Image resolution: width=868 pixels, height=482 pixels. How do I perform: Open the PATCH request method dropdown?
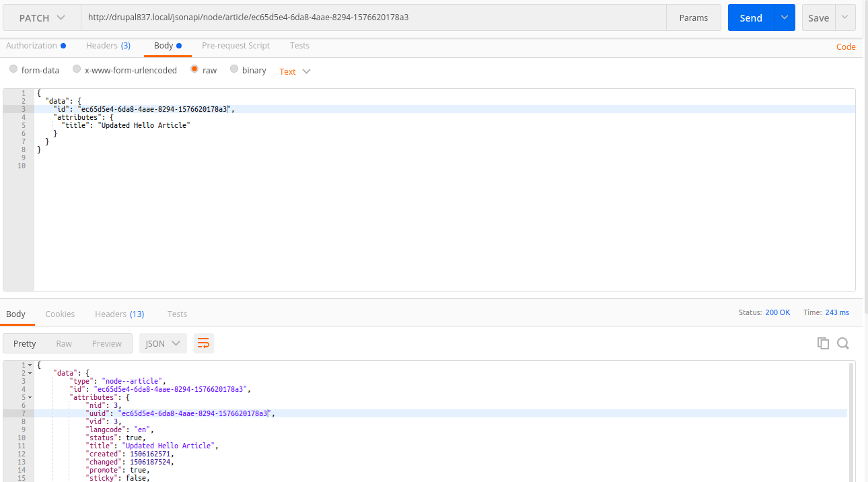[40, 18]
